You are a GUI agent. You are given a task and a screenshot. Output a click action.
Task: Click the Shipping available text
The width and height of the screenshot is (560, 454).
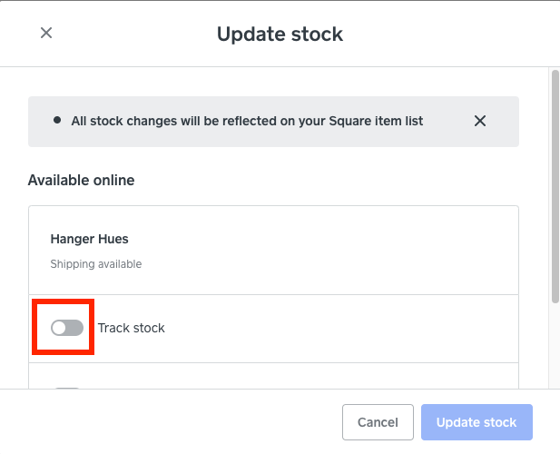coord(95,264)
